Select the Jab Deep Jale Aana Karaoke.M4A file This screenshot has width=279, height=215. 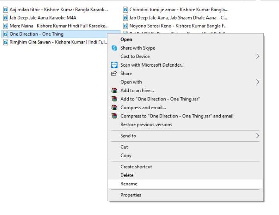[x=40, y=18]
